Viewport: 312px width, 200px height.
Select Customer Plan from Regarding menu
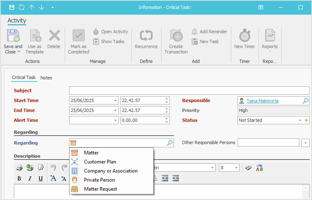click(100, 162)
